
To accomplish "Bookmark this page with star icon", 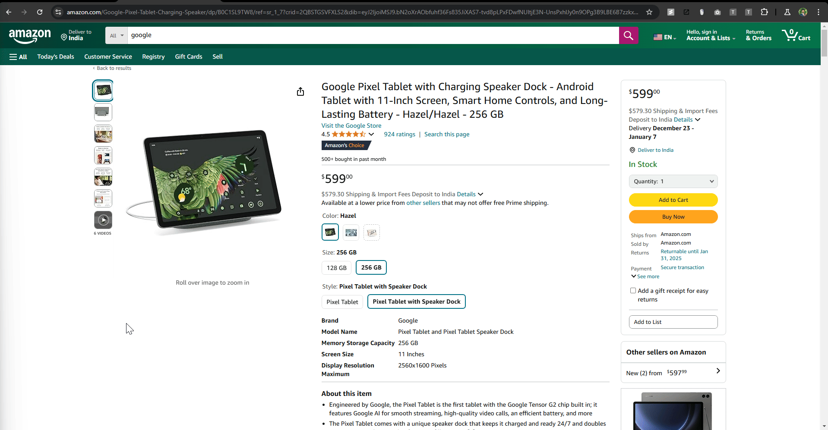I will pyautogui.click(x=649, y=12).
